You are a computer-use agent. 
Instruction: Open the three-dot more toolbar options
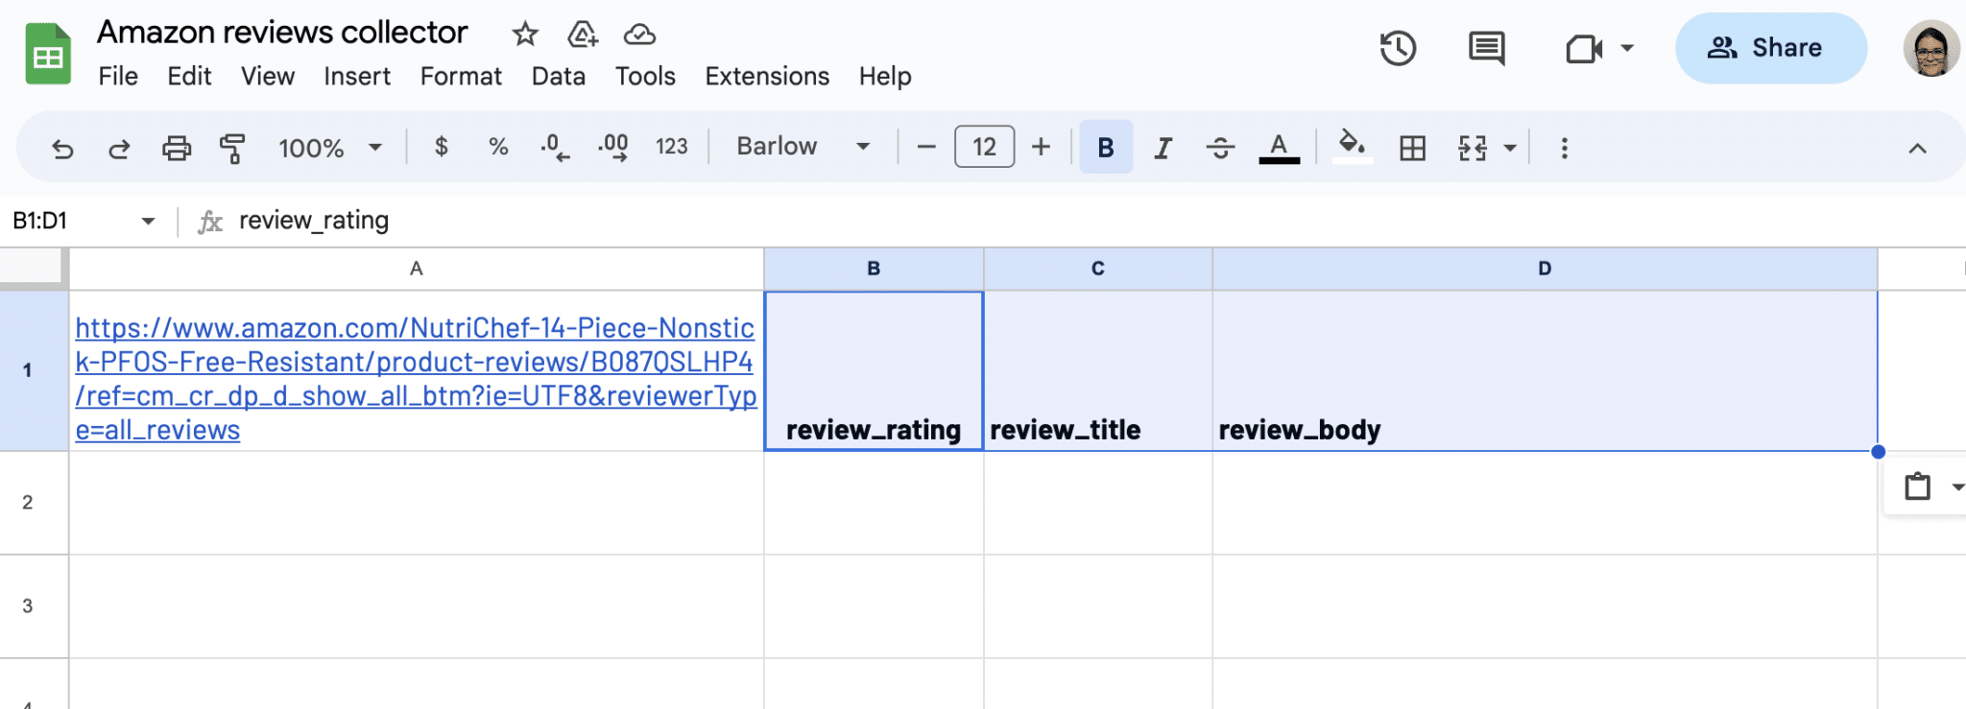coord(1565,148)
